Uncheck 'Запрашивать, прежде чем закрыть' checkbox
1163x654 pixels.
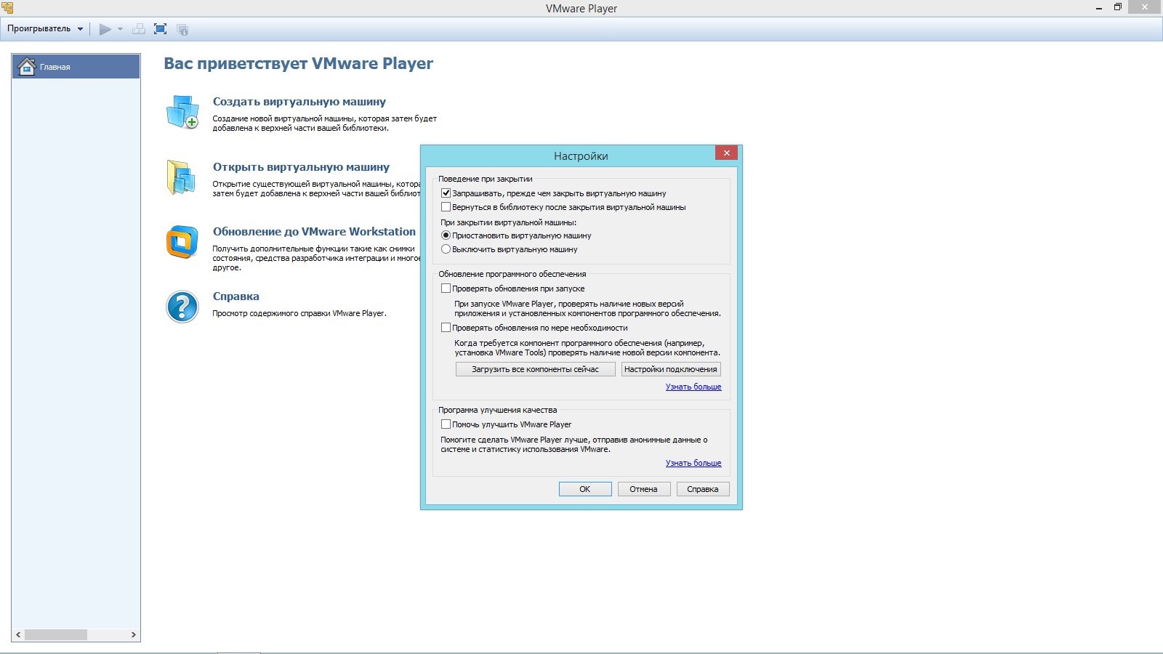446,193
